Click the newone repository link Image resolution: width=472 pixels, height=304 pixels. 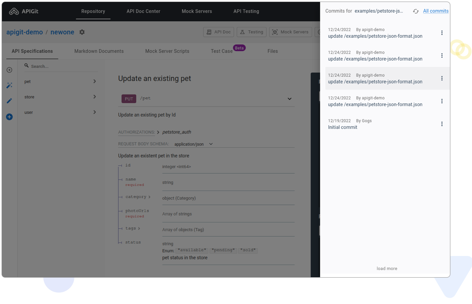pyautogui.click(x=62, y=32)
